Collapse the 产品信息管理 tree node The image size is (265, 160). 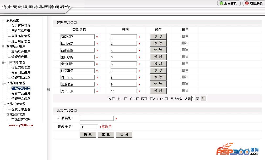click(3, 83)
